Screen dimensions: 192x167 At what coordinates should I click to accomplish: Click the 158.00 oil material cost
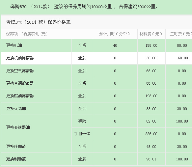click(x=151, y=45)
